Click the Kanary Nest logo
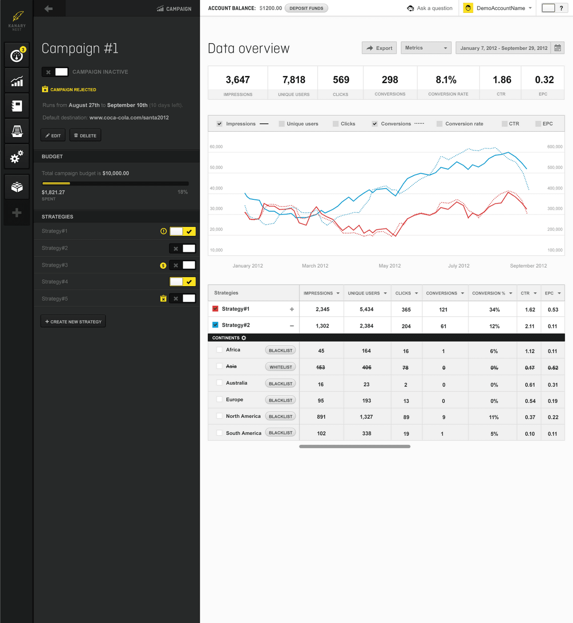 pyautogui.click(x=17, y=20)
